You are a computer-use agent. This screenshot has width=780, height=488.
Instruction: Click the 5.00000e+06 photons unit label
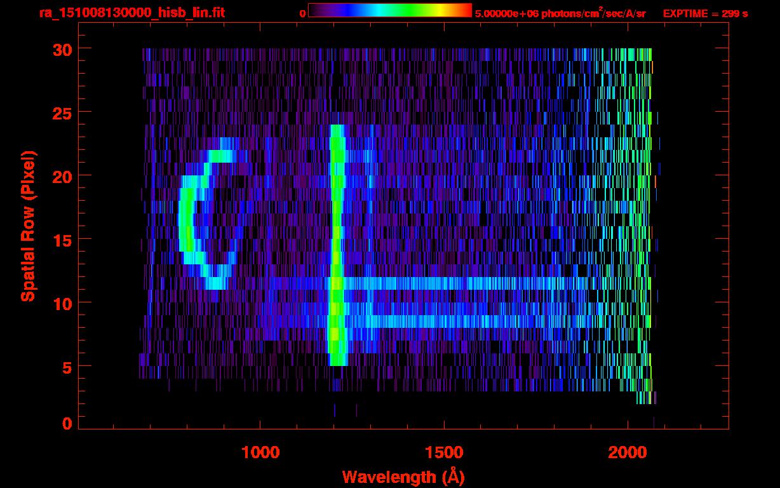point(560,13)
